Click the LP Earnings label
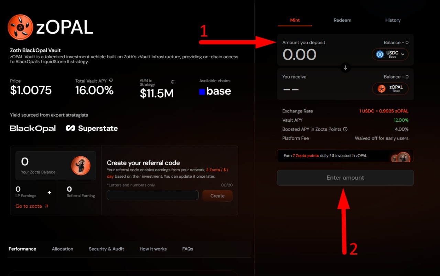The image size is (440, 276). point(26,196)
